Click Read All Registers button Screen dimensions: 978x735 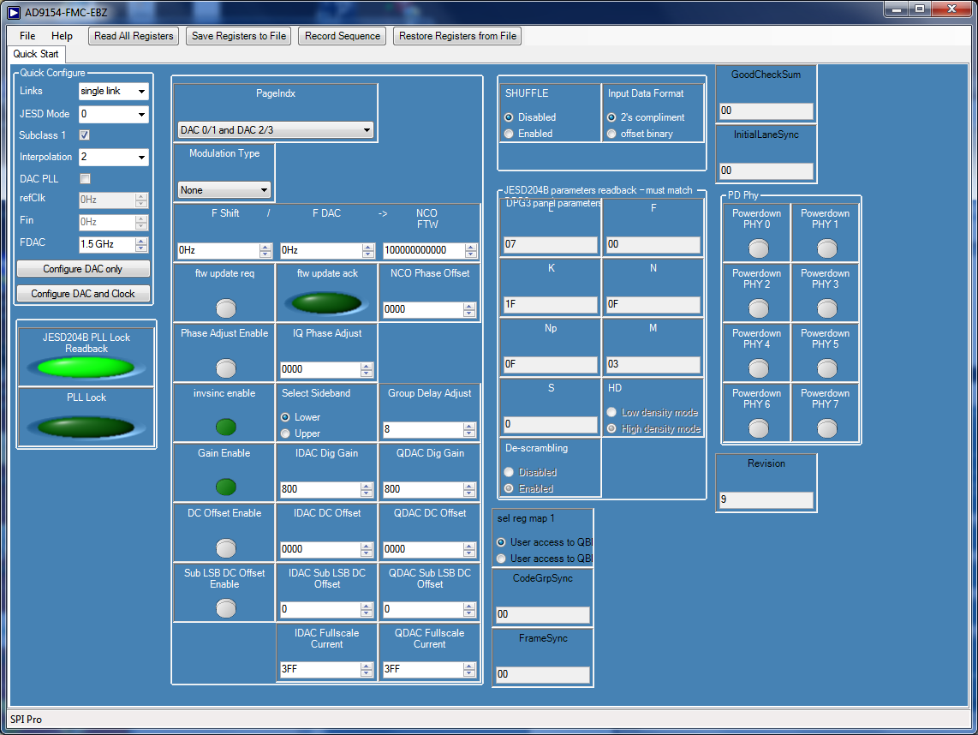134,36
